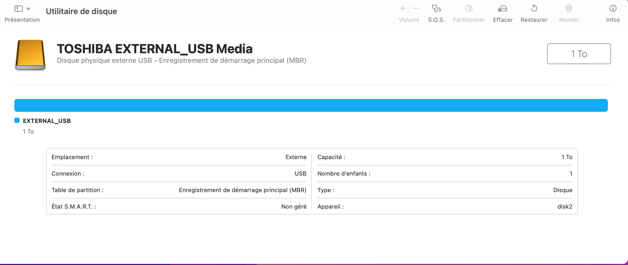Screen dimensions: 628x265
Task: Click the Table de partition label
Action: point(78,190)
